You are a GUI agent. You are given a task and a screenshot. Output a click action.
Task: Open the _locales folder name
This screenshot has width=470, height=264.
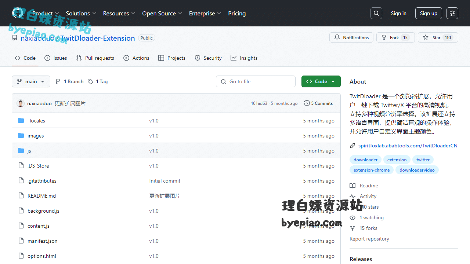tap(36, 121)
